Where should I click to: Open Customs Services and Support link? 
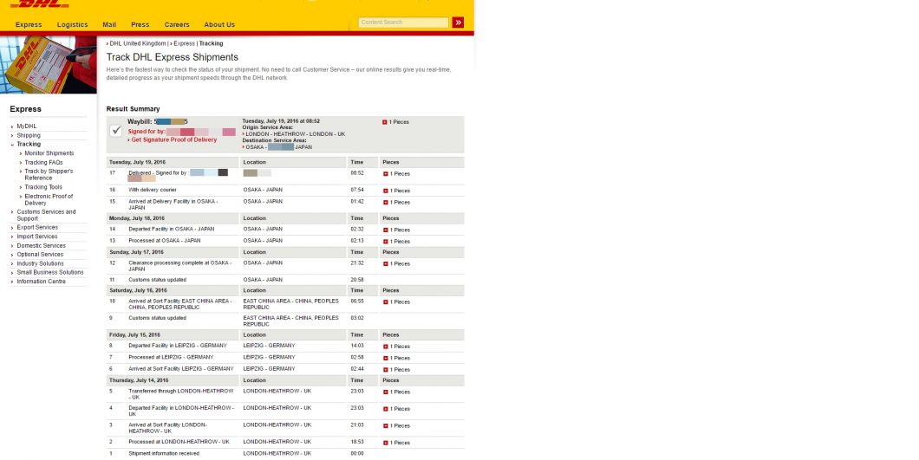click(46, 215)
